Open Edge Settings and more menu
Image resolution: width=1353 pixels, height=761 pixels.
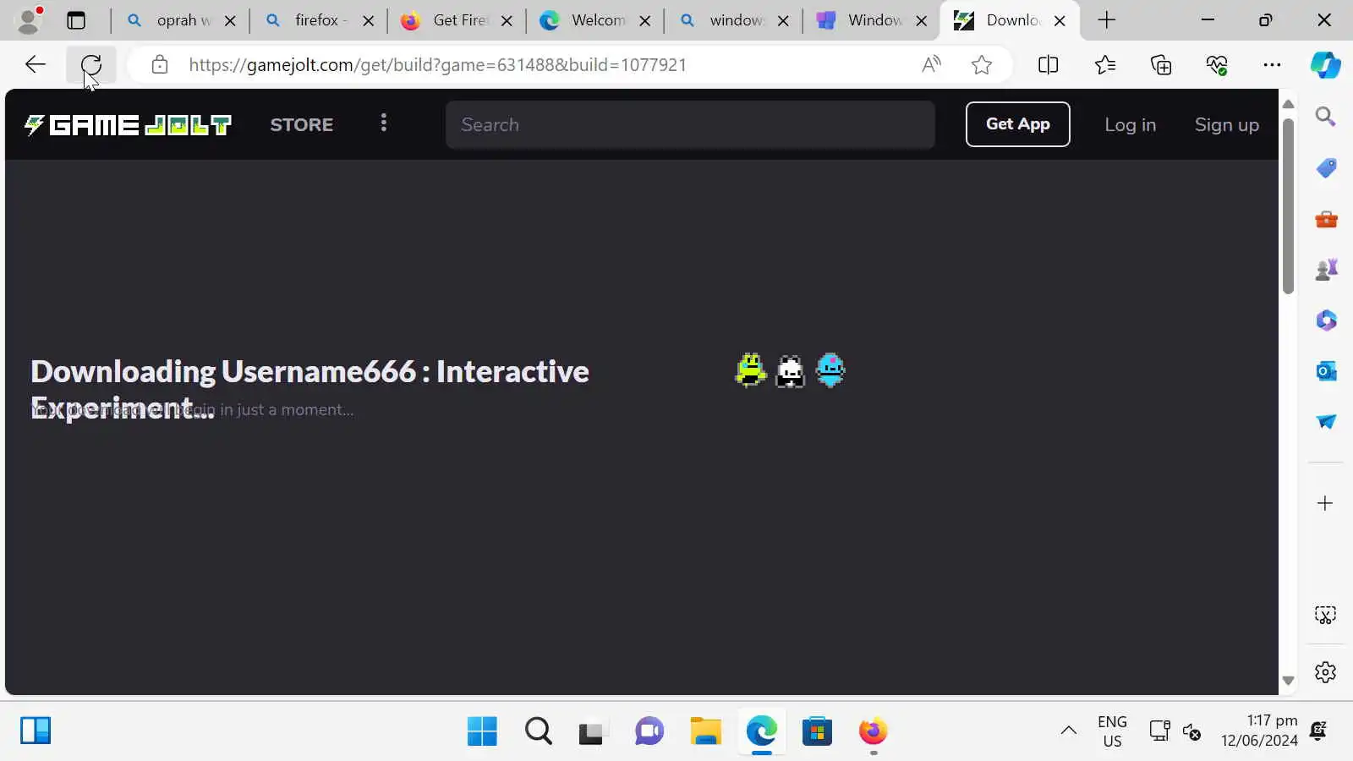[1272, 64]
